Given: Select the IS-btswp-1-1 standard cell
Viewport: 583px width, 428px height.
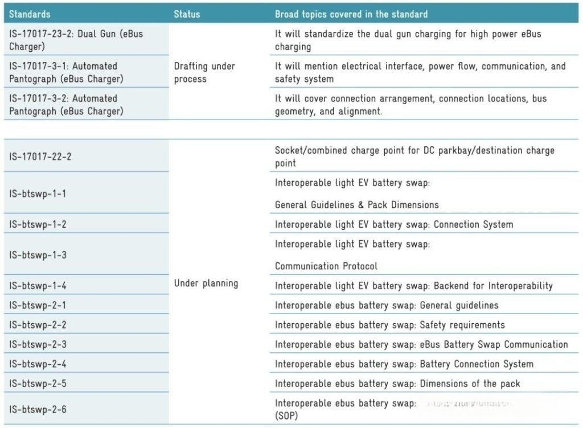Looking at the screenshot, I should click(x=38, y=194).
